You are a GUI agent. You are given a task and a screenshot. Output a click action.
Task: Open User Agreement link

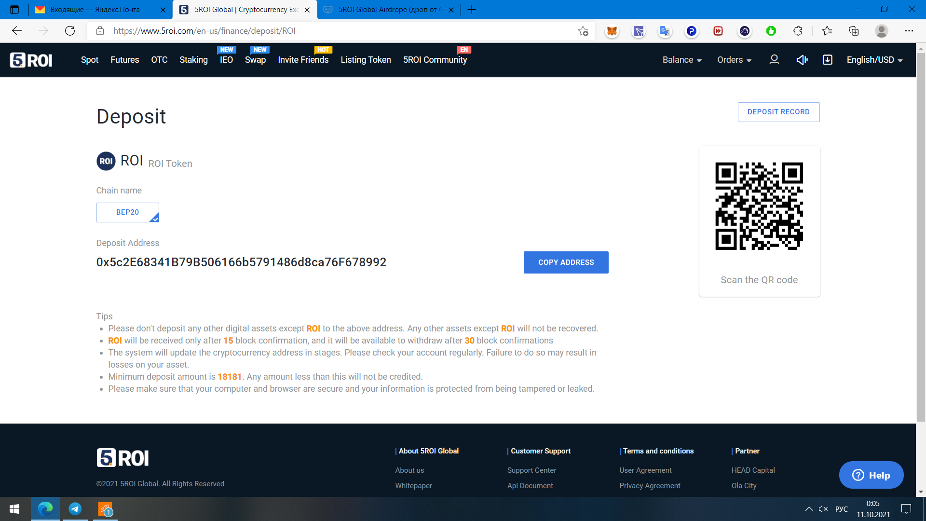[645, 470]
